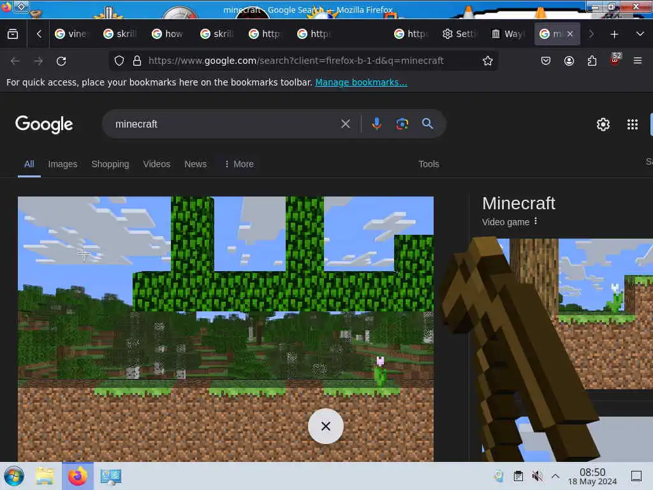Screen dimensions: 653x490
Task: Close the Minecraft game overlay
Action: [x=326, y=426]
